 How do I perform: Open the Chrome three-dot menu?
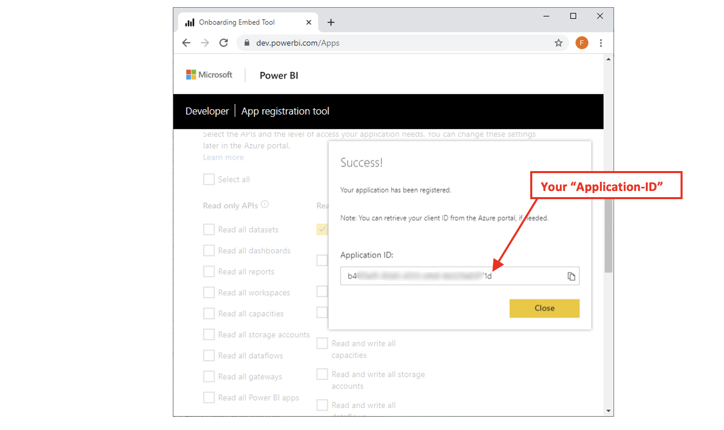click(601, 43)
